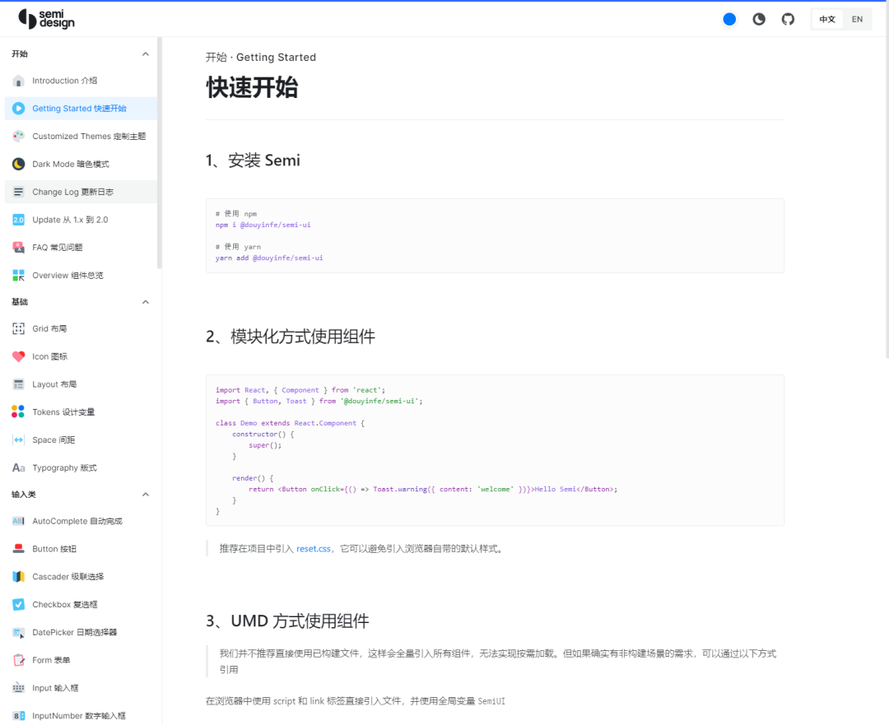
Task: Go to AutoComplete 自动完成 docs
Action: (81, 521)
